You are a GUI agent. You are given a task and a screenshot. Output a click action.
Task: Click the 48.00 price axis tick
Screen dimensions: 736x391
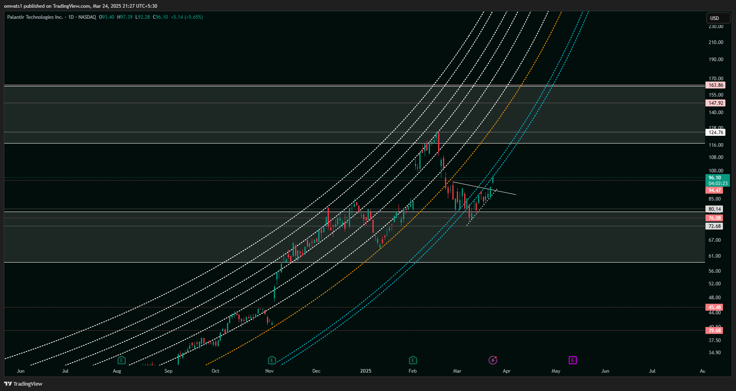[715, 298]
